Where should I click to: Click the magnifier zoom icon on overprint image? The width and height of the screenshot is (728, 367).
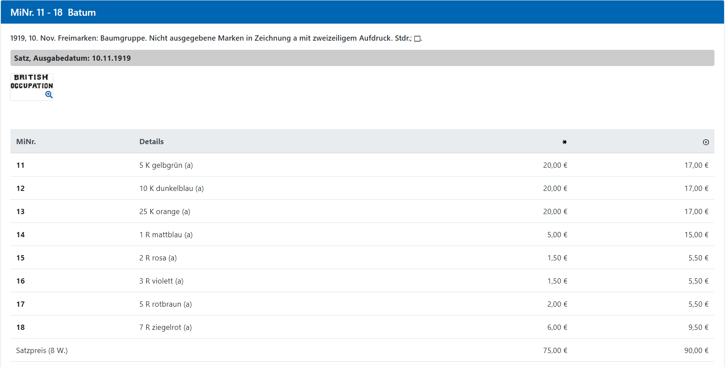pyautogui.click(x=49, y=95)
